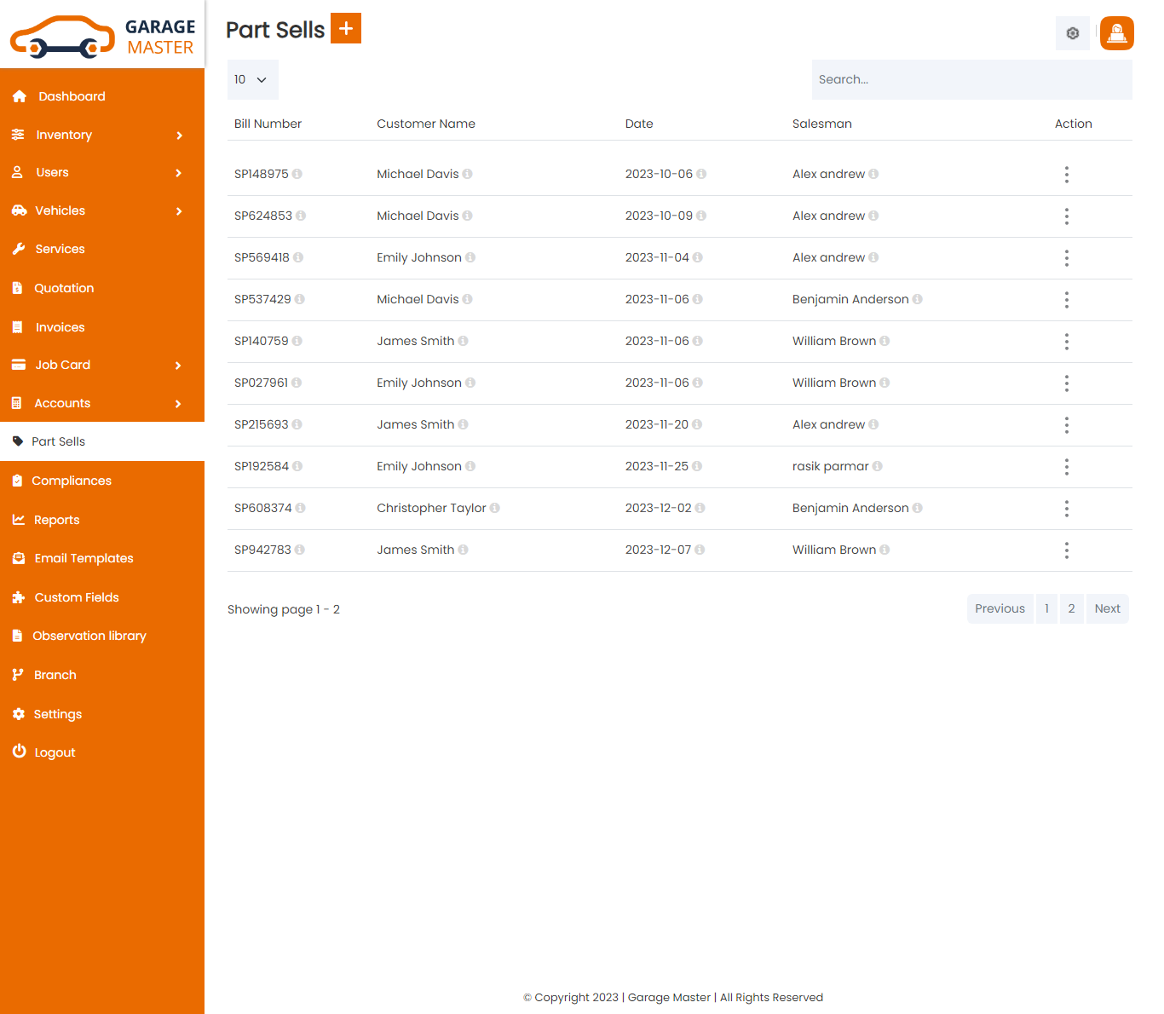Go to page 2 of results
This screenshot has width=1164, height=1014.
[x=1071, y=608]
